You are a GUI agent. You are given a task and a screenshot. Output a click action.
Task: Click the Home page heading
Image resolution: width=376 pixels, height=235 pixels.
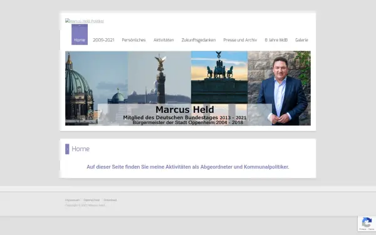coord(81,149)
